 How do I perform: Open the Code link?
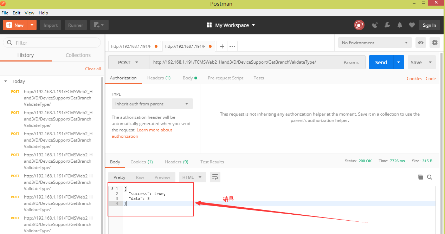click(431, 78)
